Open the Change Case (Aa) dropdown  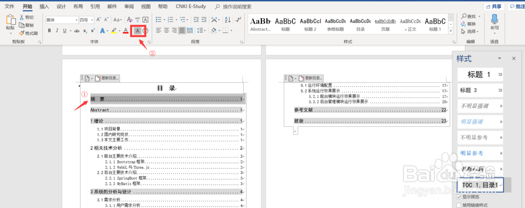click(x=118, y=20)
